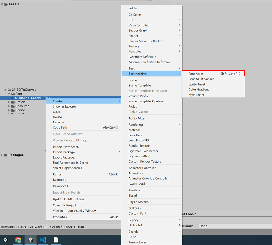Image resolution: width=272 pixels, height=245 pixels.
Task: Open the AssetBundle None dropdown
Action: click(x=235, y=226)
